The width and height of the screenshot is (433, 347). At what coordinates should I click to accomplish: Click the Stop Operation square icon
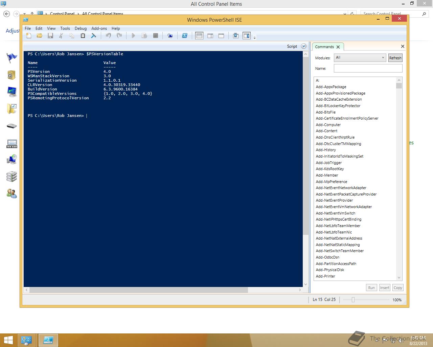tap(156, 36)
